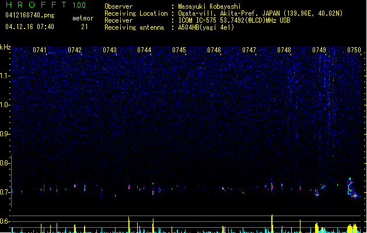The image size is (367, 233).
Task: Select the Ogata-vill. Akita-Pref. JAPAN location text
Action: click(260, 13)
